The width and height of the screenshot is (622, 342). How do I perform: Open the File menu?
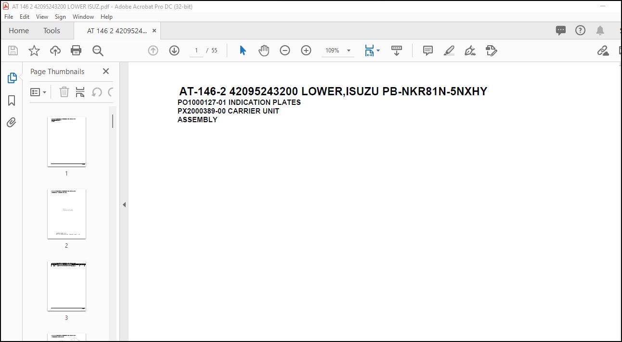9,16
